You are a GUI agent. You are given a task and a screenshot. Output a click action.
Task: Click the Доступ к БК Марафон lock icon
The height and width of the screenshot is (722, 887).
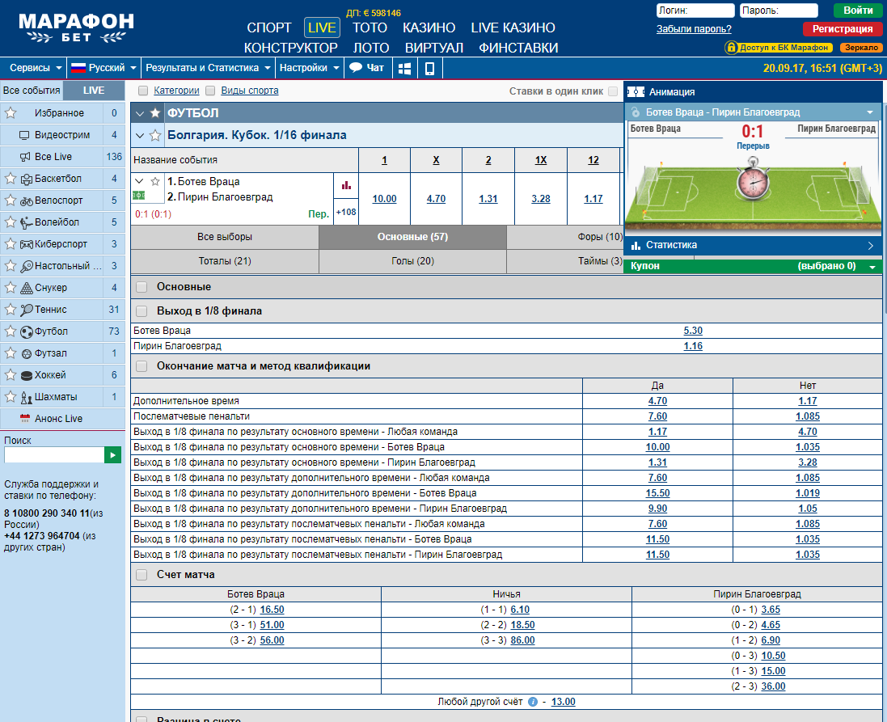[732, 48]
